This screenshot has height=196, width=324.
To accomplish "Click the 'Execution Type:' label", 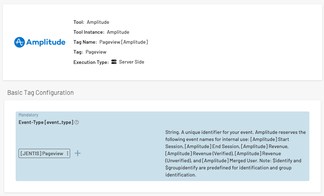I will pyautogui.click(x=91, y=62).
